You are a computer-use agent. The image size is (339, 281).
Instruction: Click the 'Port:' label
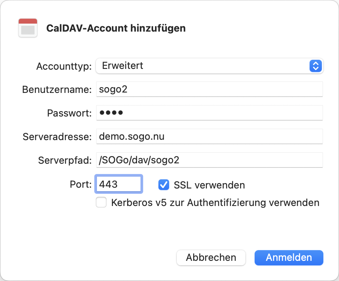coord(81,185)
